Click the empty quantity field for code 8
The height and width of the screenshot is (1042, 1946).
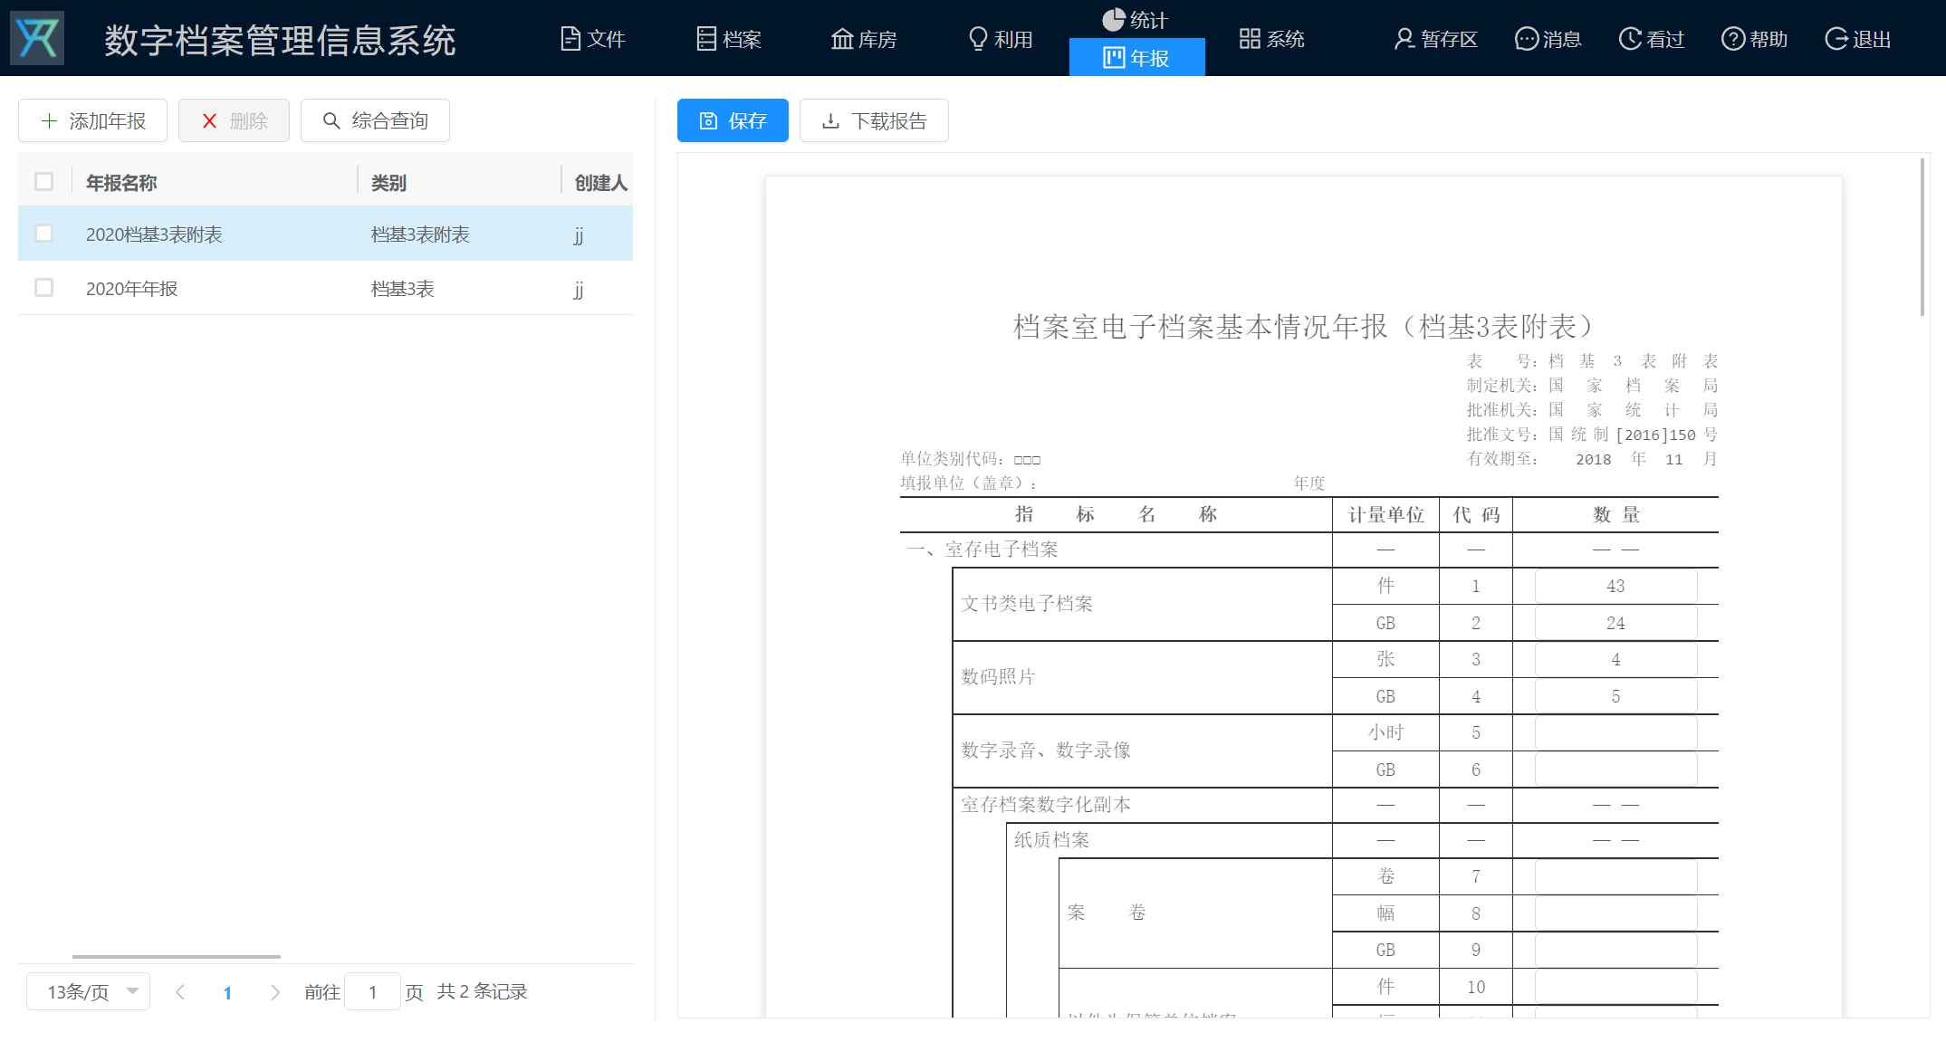1615,913
